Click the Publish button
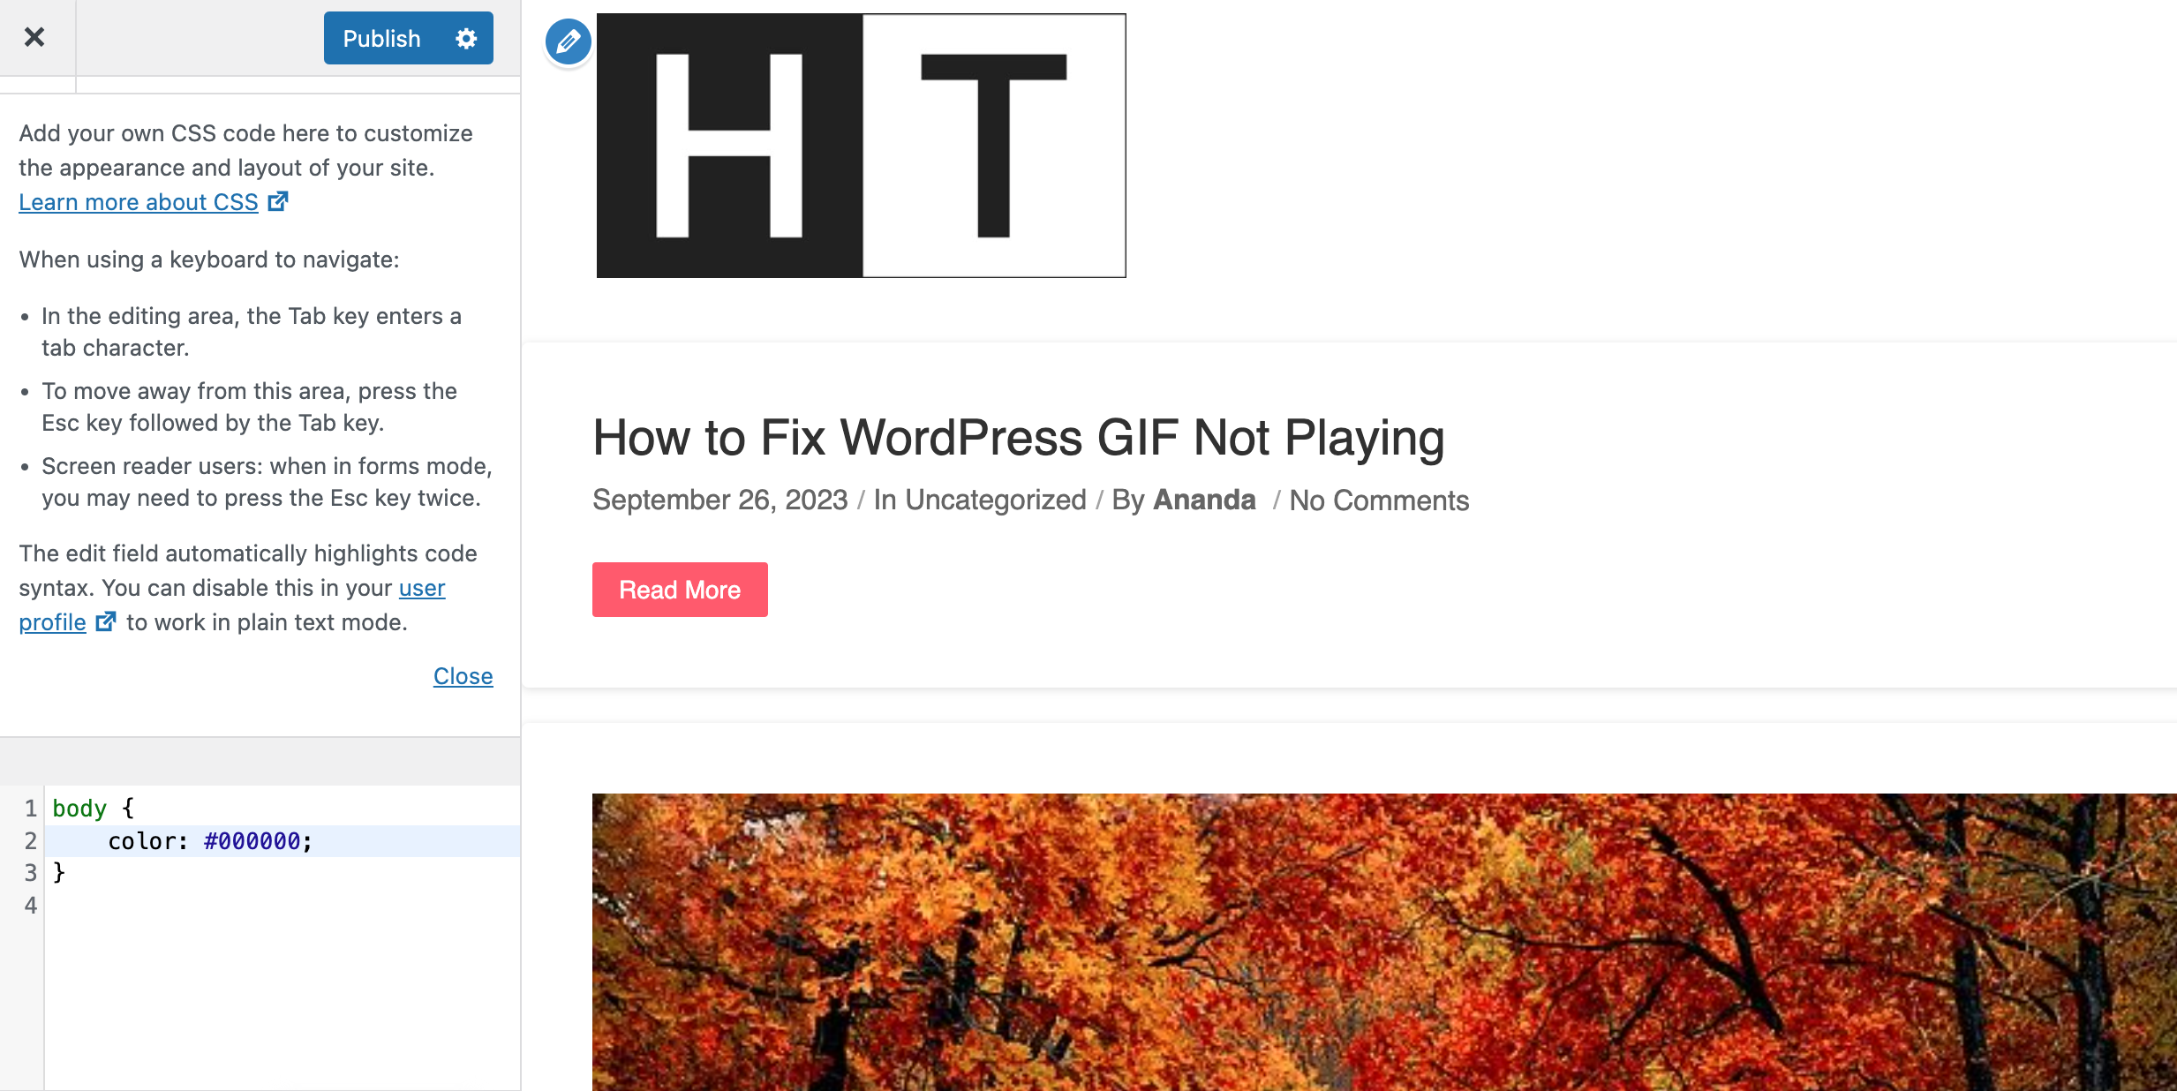2177x1091 pixels. click(x=381, y=38)
